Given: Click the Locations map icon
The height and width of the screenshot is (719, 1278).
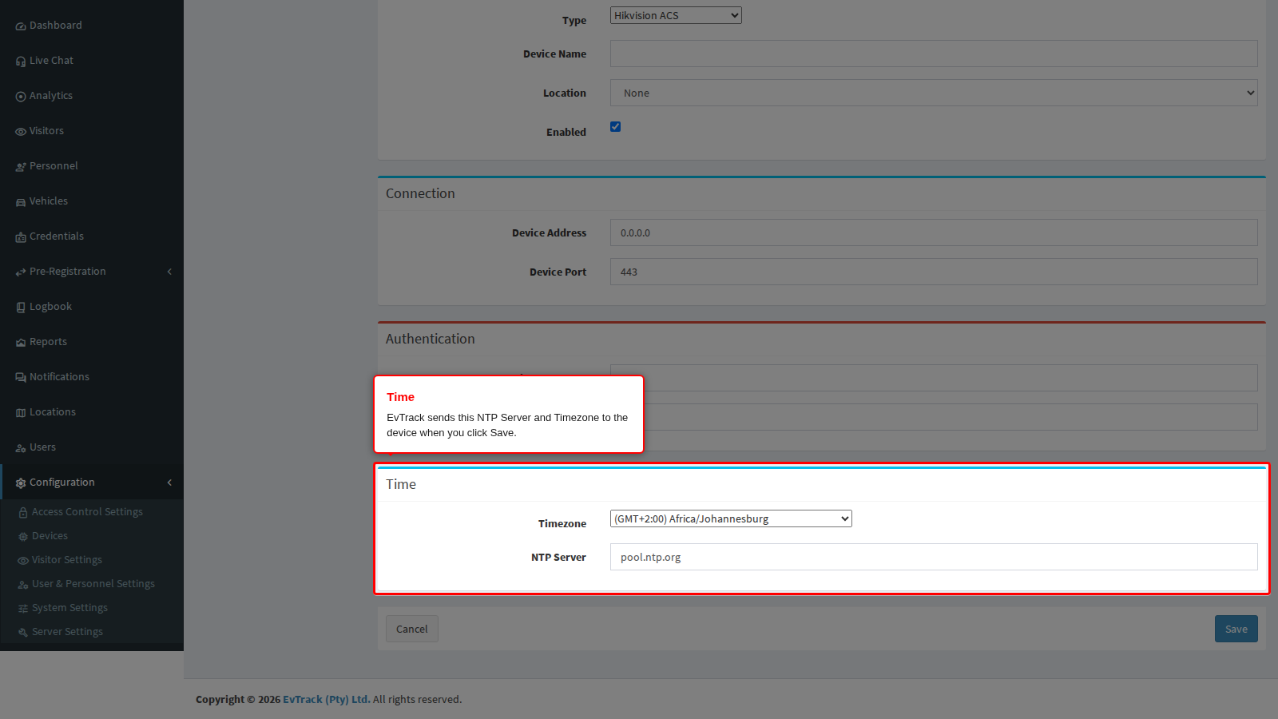Looking at the screenshot, I should point(21,413).
